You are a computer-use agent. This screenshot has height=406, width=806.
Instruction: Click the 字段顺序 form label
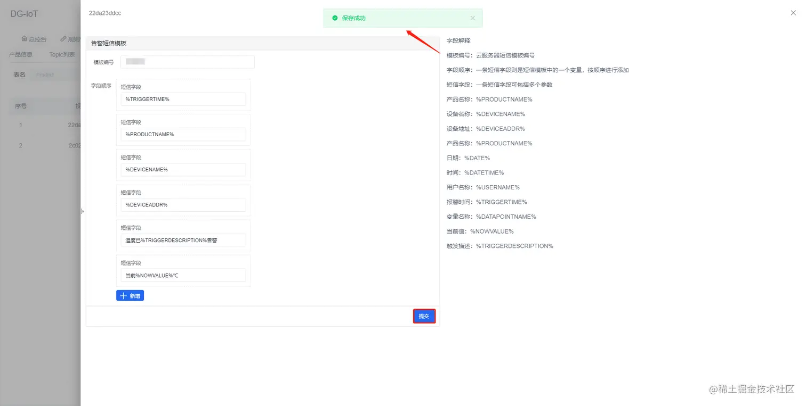[x=101, y=85]
